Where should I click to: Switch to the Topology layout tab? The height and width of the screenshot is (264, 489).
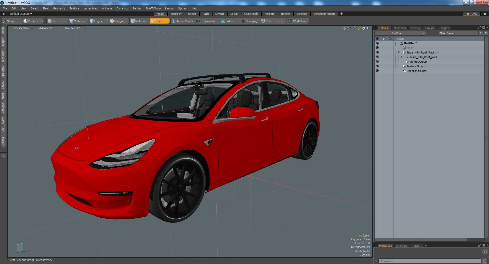pos(176,14)
